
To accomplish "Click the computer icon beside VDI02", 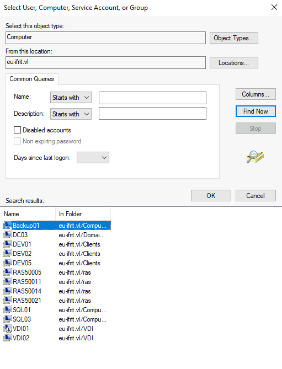I will tap(7, 338).
